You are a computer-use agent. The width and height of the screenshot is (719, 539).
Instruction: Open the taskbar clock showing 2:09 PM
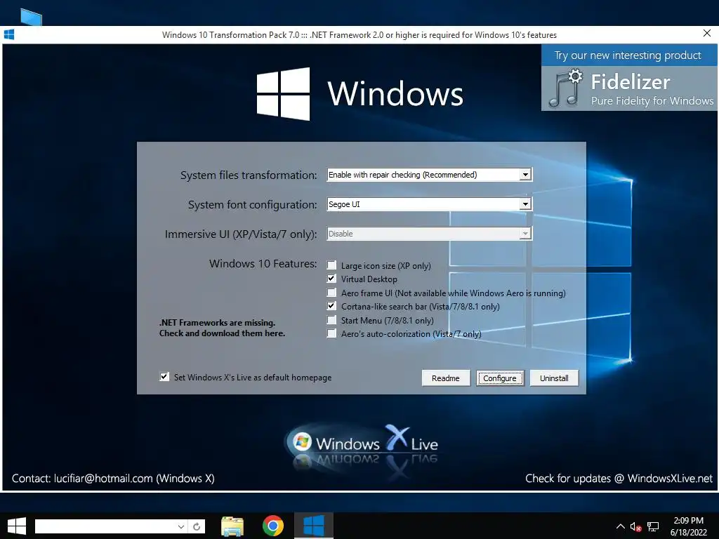click(688, 526)
